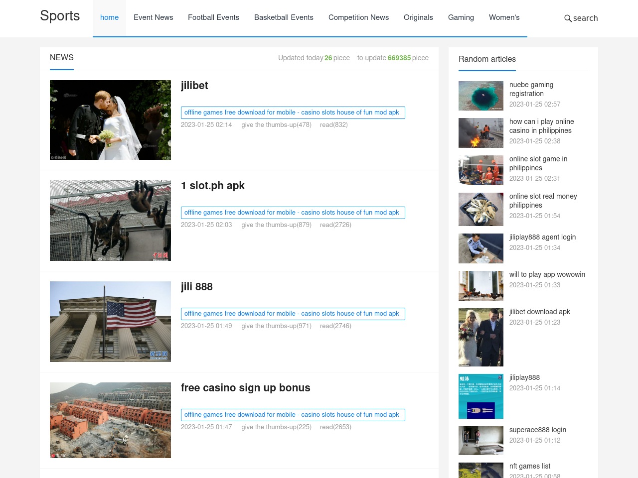Click the Sports site logo

60,16
